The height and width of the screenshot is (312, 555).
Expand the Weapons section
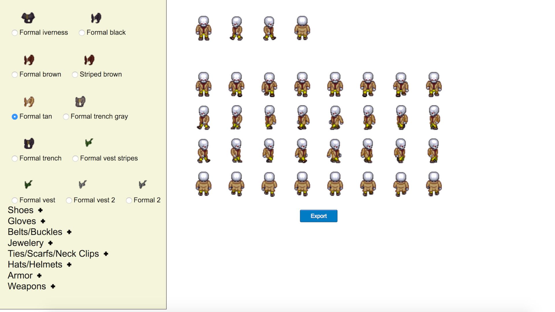(53, 287)
